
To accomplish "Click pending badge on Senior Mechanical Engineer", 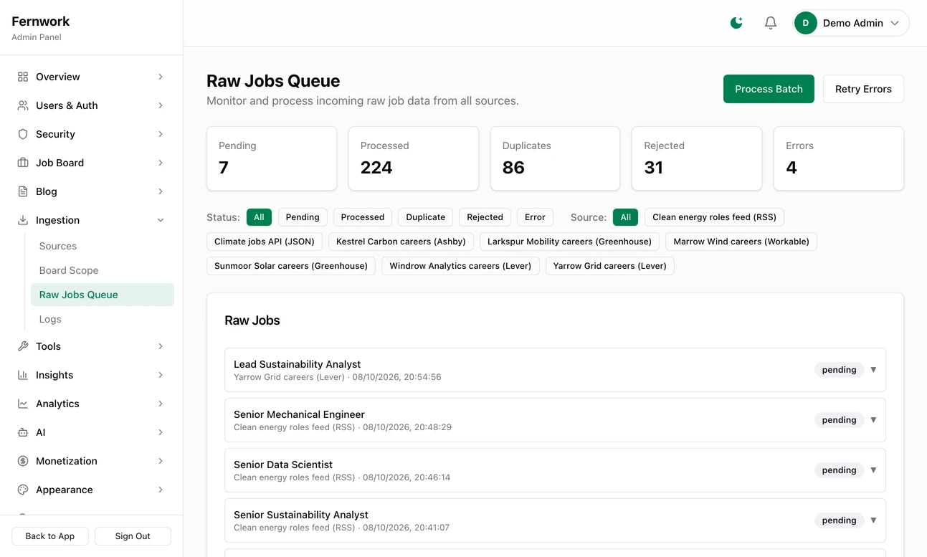I will tap(839, 420).
